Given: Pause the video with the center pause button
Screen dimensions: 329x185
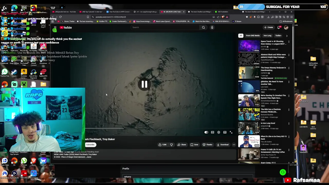Looking at the screenshot, I should (144, 84).
